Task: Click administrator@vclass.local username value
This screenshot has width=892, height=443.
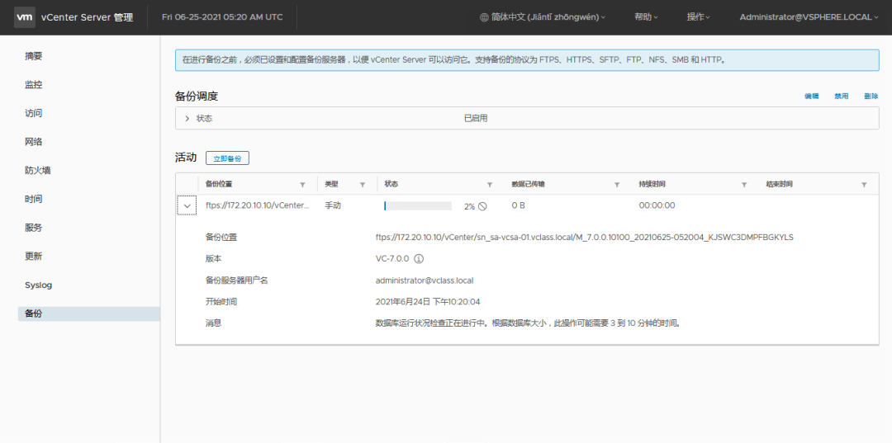Action: click(425, 280)
